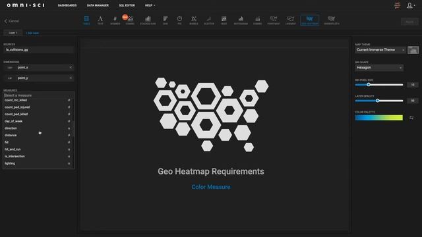Click the OmniSci logo
This screenshot has height=237, width=422.
(26, 5)
